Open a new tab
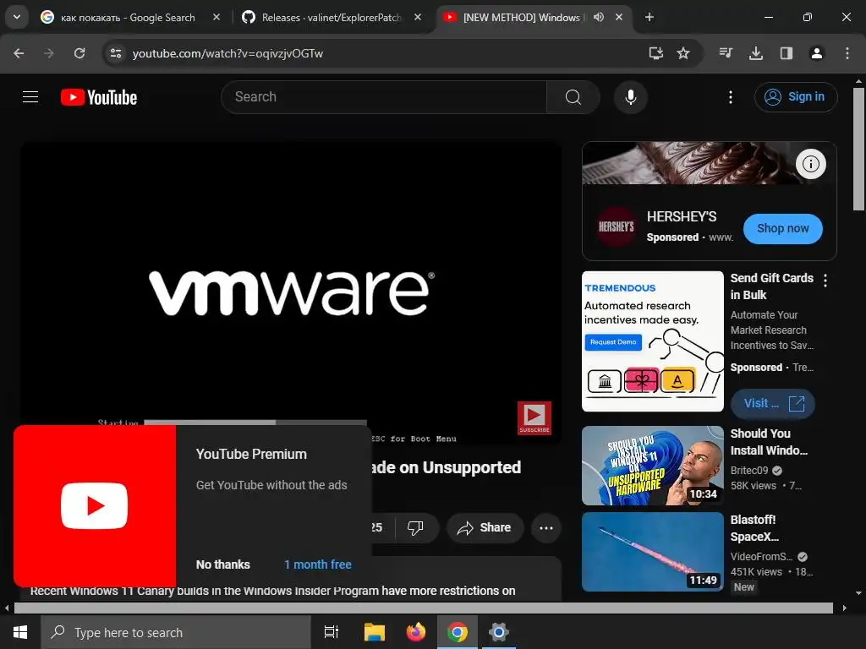The height and width of the screenshot is (649, 866). pyautogui.click(x=649, y=17)
